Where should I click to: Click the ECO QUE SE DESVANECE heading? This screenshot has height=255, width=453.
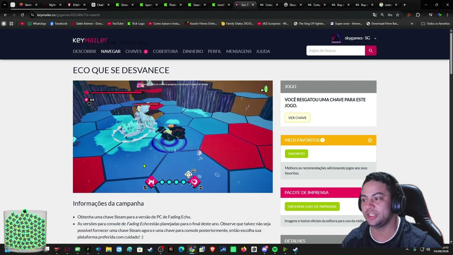(121, 70)
